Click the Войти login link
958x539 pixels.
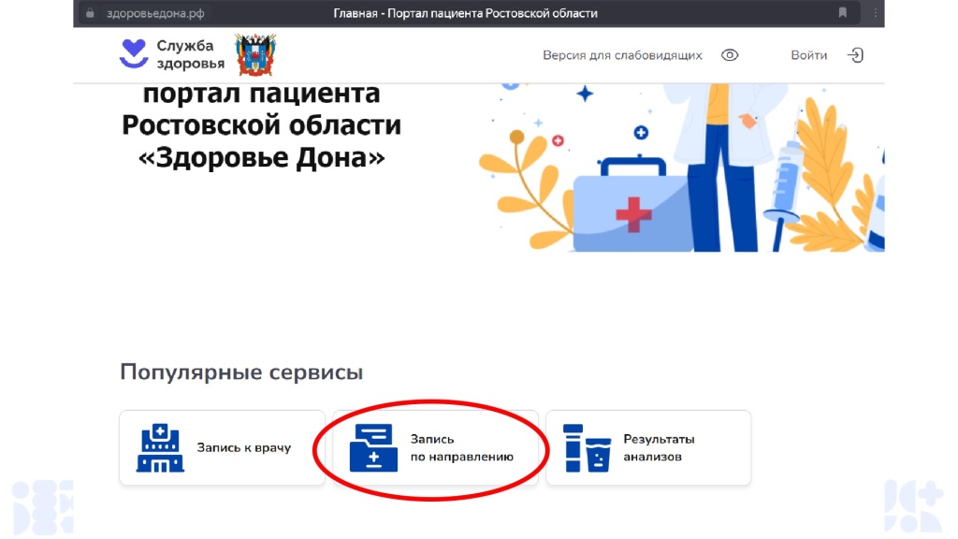click(x=809, y=55)
